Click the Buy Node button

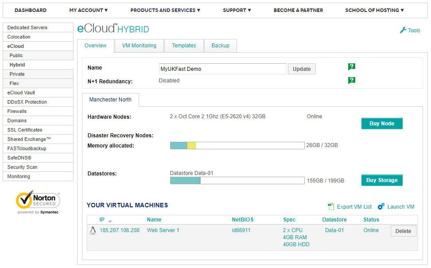tap(382, 124)
